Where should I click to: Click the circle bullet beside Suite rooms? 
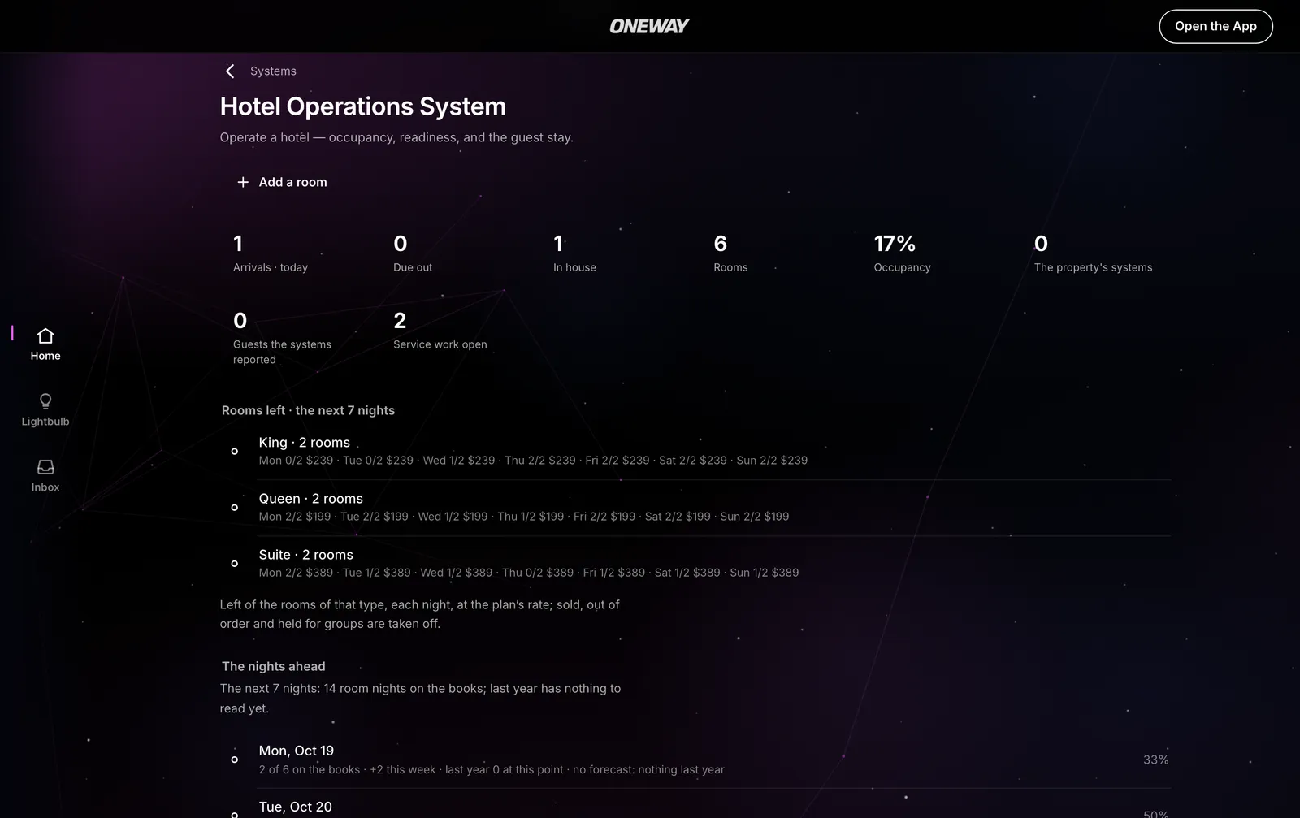coord(235,563)
